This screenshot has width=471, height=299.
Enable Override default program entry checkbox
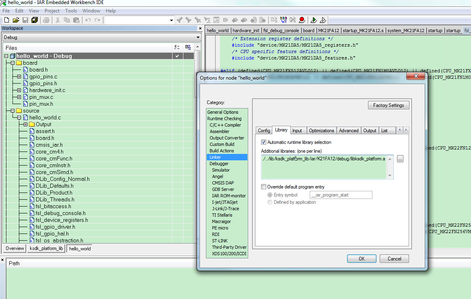[263, 187]
